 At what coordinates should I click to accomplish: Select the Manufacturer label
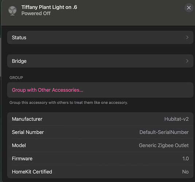(x=27, y=119)
